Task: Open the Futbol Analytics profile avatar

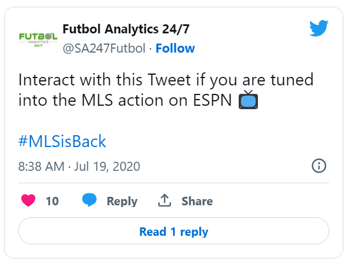Action: click(x=38, y=38)
